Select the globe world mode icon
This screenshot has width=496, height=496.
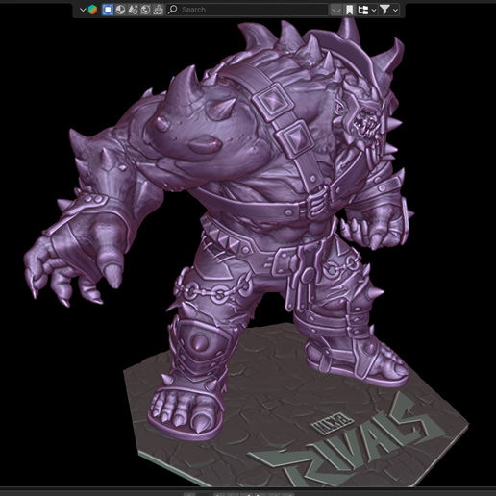click(145, 10)
